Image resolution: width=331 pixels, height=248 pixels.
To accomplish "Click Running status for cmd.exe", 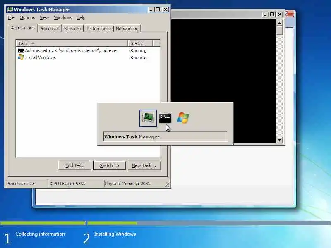I will 139,50.
